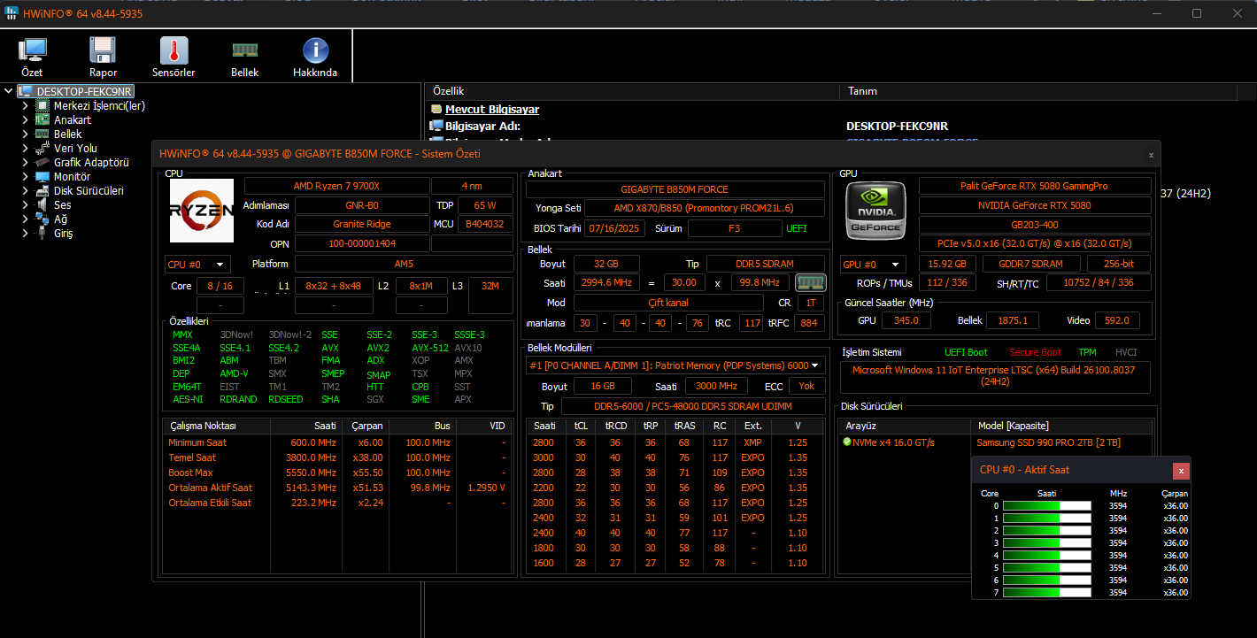Click the AMD Ryzen 7 9700X name field
This screenshot has width=1257, height=638.
tap(336, 186)
